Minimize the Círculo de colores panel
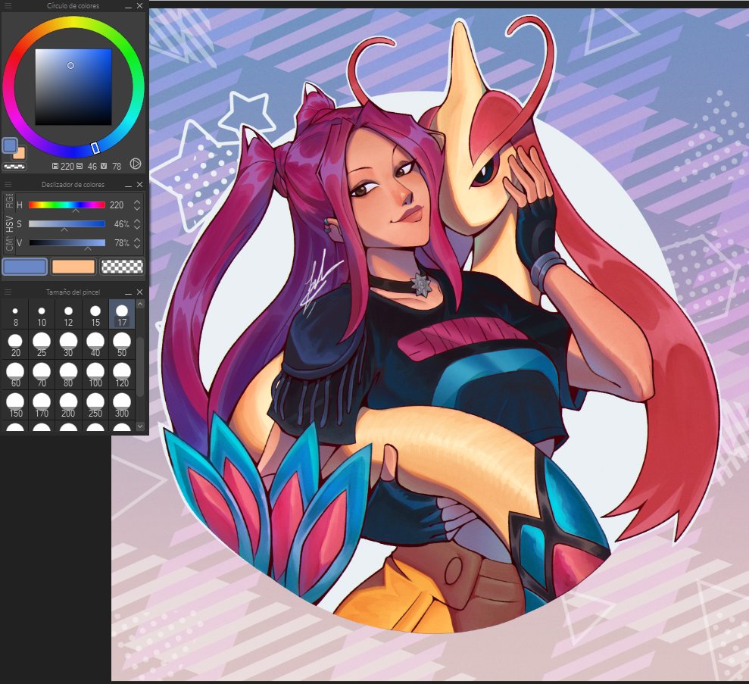 128,6
